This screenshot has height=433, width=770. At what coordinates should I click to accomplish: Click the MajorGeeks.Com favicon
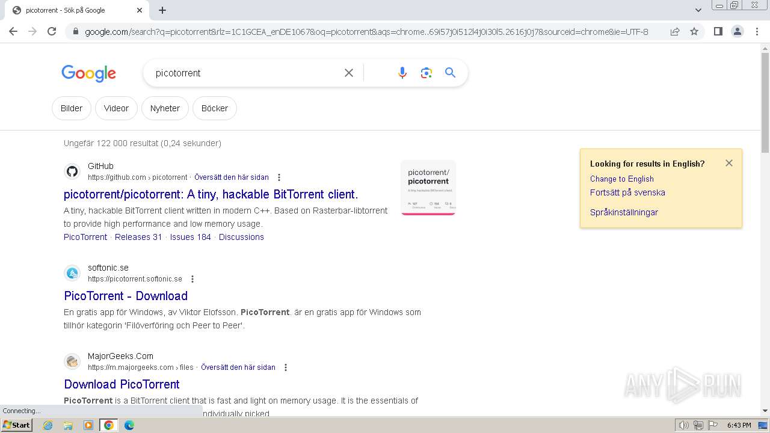click(x=72, y=361)
